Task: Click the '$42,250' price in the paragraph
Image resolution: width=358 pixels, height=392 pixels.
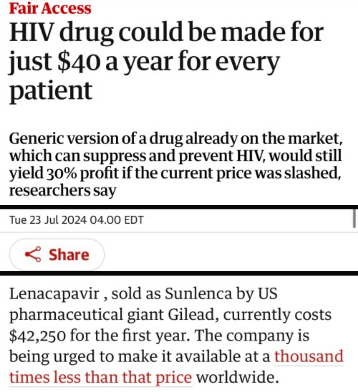Action: 37,336
